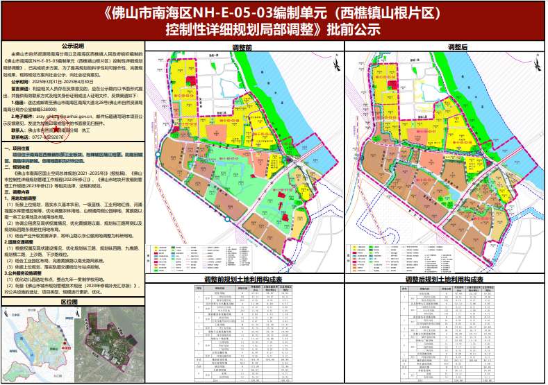Image resolution: width=548 pixels, height=385 pixels.
Task: Click the 调整前 map header
Action: tap(242, 47)
